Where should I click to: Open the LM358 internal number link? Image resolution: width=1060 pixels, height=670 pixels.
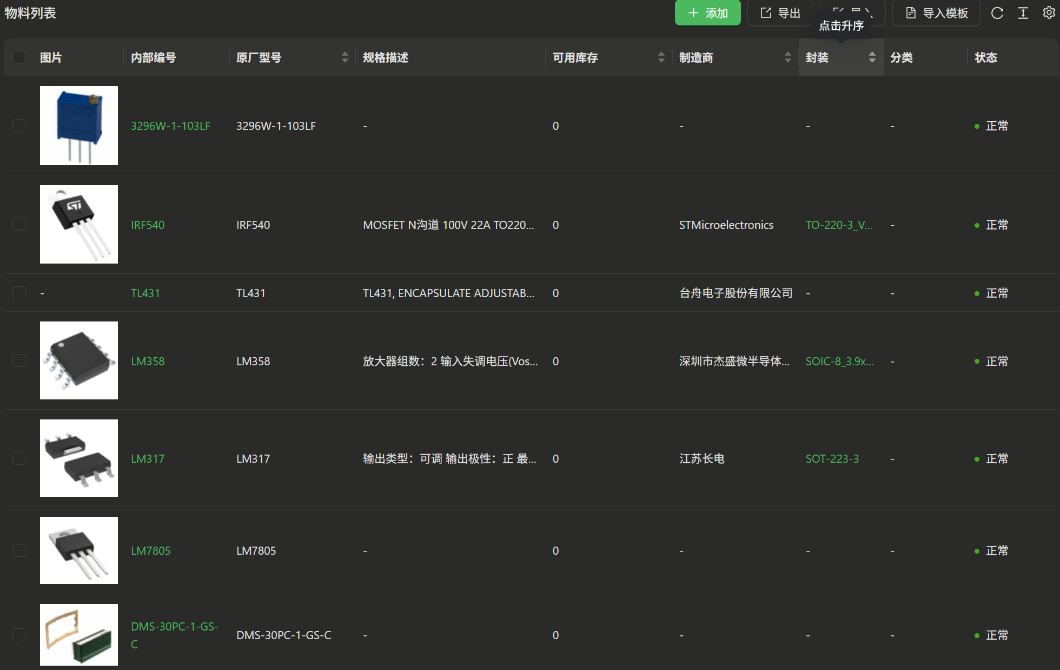point(148,361)
